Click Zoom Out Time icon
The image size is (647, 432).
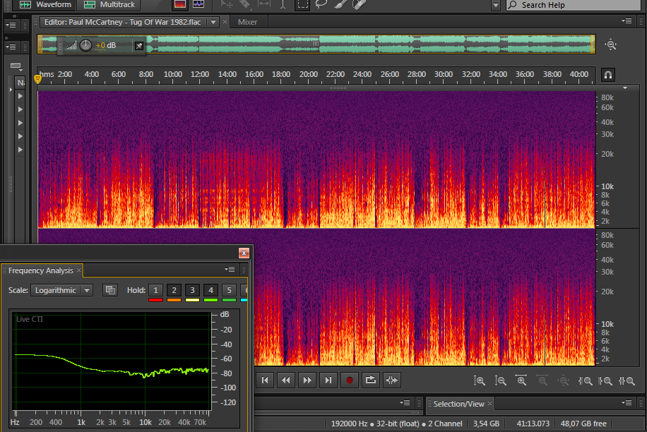coord(542,380)
